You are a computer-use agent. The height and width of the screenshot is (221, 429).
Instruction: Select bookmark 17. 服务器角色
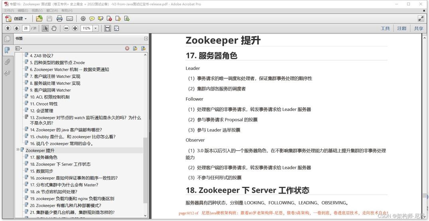coord(43,157)
